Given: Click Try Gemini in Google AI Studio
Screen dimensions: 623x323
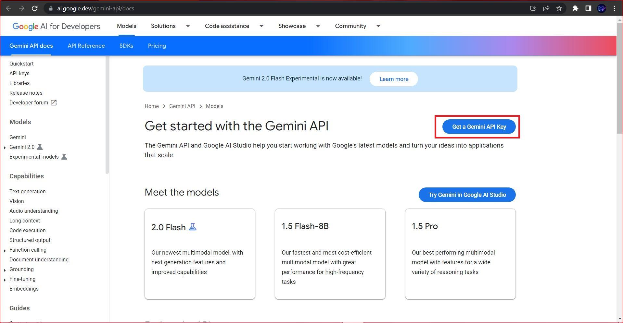Looking at the screenshot, I should pyautogui.click(x=467, y=195).
